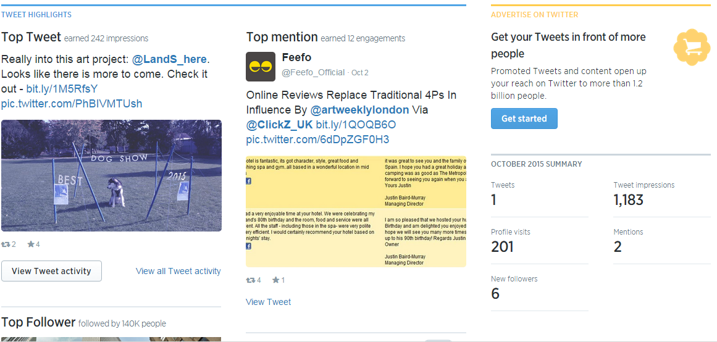The width and height of the screenshot is (717, 342).
Task: Click the @ClickZ_UK mention link
Action: click(279, 125)
